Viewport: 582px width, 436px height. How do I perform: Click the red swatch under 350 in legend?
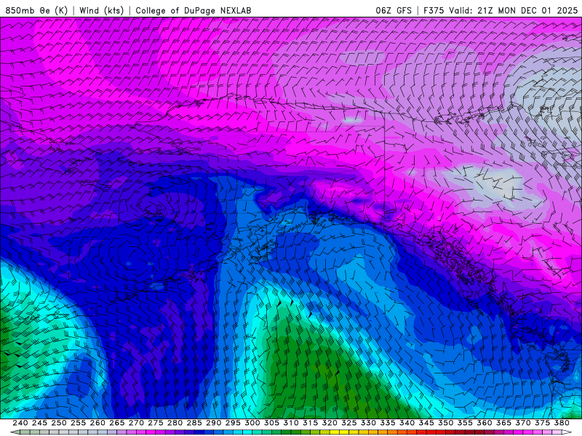[x=441, y=432]
